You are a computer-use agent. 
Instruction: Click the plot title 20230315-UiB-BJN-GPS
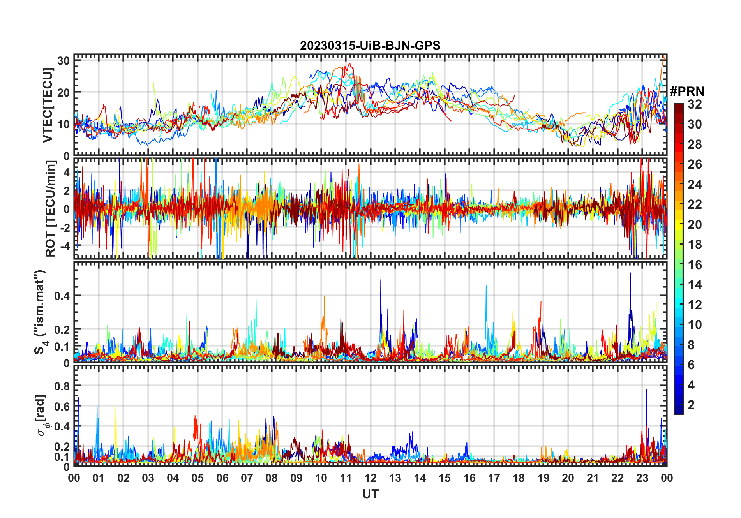tap(370, 46)
